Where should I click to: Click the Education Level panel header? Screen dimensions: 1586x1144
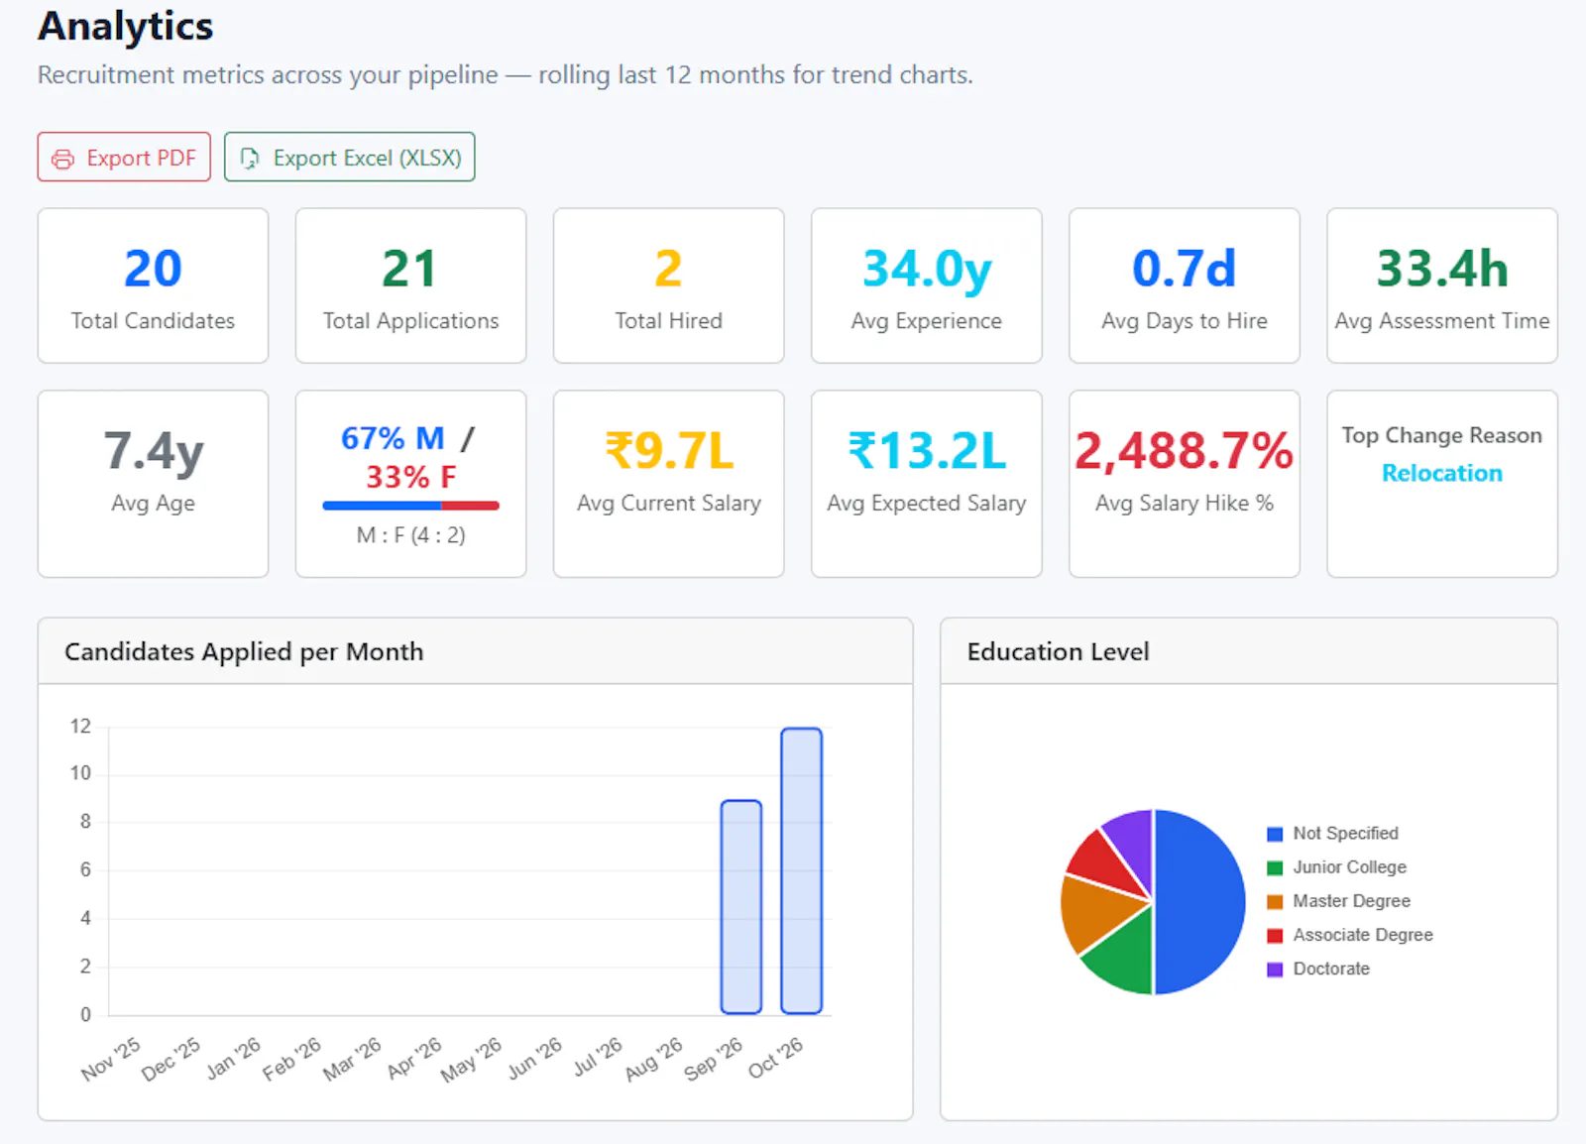coord(1248,651)
